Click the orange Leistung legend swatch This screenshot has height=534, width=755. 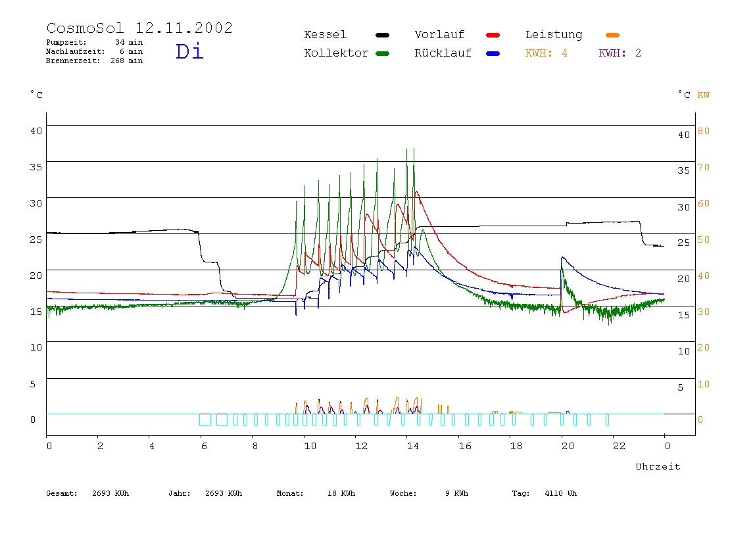coord(612,35)
